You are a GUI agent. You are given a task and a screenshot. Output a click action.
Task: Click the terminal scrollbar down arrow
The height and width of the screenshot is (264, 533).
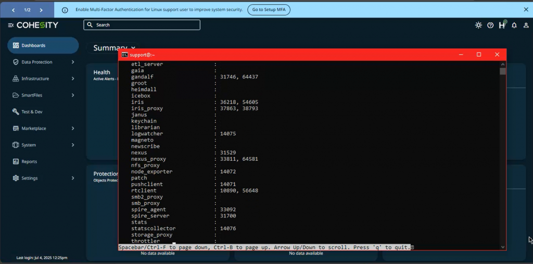(503, 247)
